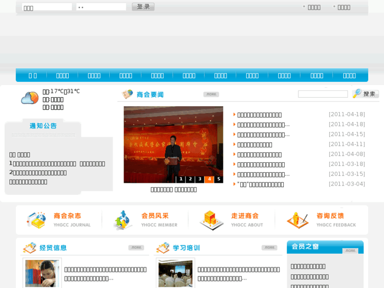Click the 咨询反馈 feedback pencil icon
This screenshot has height=288, width=384.
(x=297, y=220)
